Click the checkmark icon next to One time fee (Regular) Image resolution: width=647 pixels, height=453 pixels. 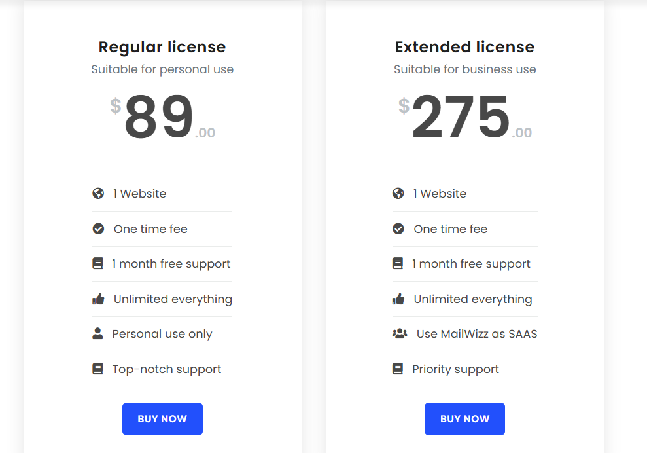point(98,228)
